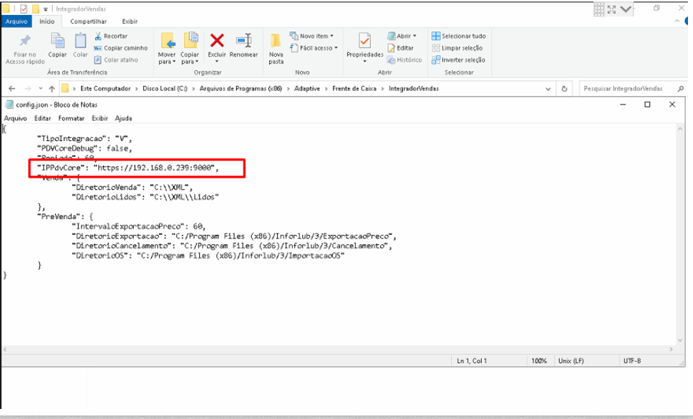Open the Customize Quick Access Toolbar dropdown
Screen dimensions: 693x419
click(x=46, y=9)
